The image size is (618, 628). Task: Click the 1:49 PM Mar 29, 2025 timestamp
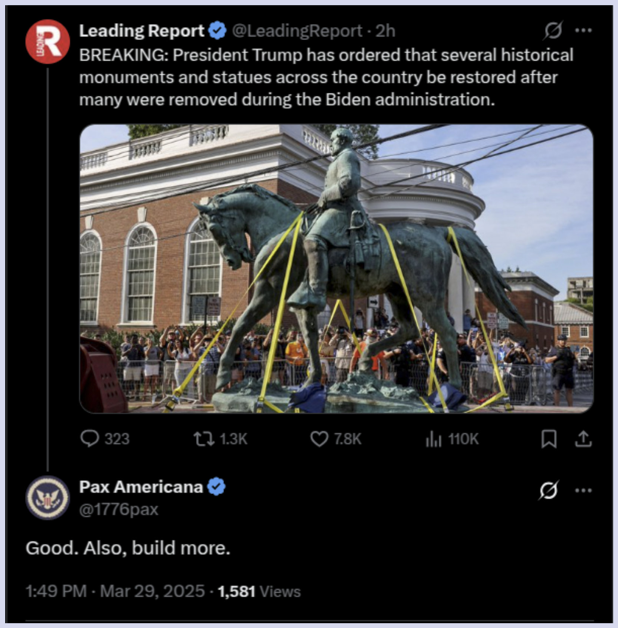[x=115, y=591]
